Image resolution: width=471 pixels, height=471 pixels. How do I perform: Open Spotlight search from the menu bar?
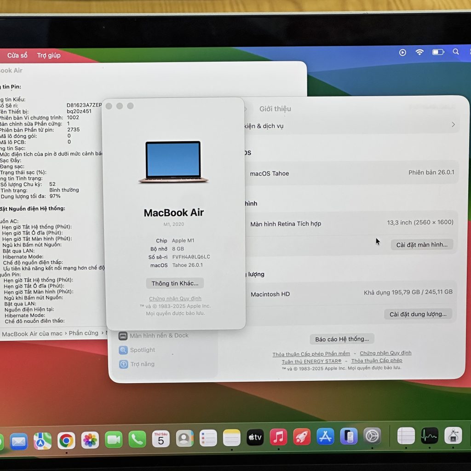click(x=456, y=52)
